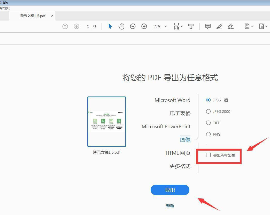Select the highlight text tool

pos(219,26)
